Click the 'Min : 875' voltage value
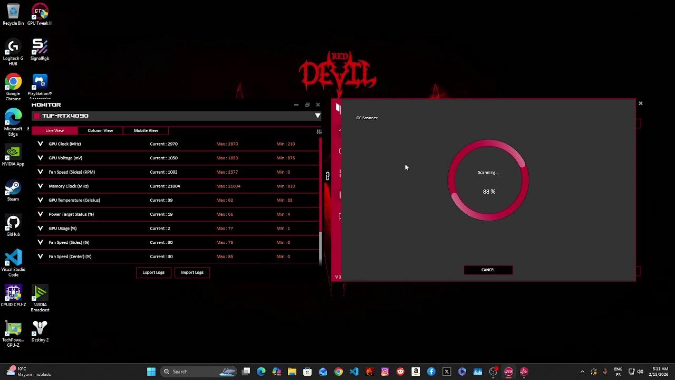This screenshot has width=675, height=380. pyautogui.click(x=286, y=158)
